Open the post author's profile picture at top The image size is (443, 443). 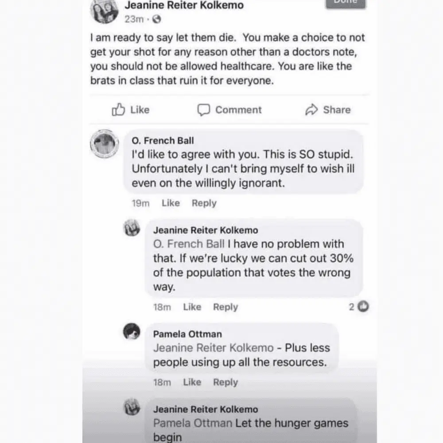[x=104, y=11]
